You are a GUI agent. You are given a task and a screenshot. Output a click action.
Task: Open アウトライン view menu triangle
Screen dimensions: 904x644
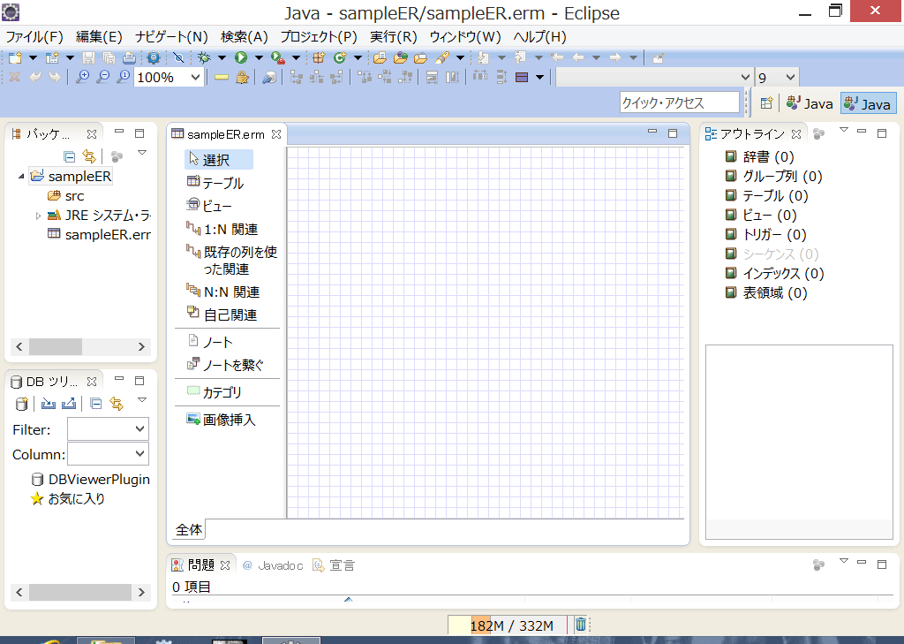pyautogui.click(x=843, y=130)
